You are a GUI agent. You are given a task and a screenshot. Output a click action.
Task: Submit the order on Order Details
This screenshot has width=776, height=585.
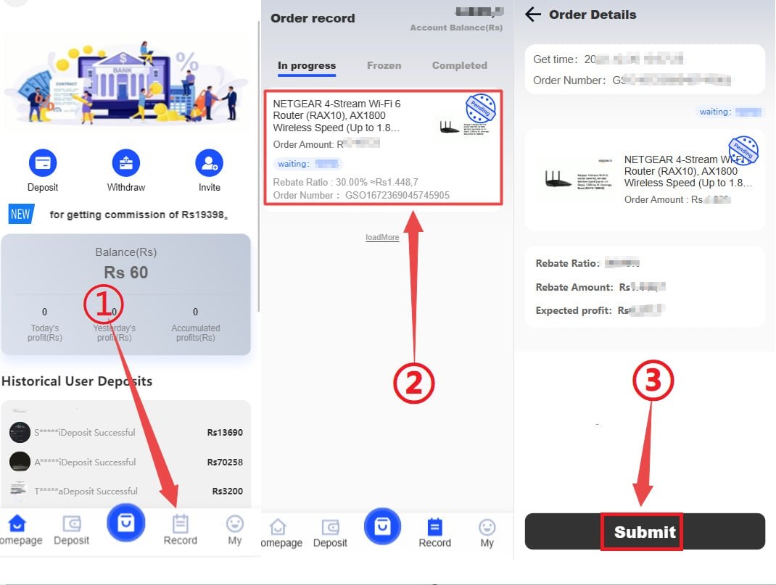tap(645, 531)
